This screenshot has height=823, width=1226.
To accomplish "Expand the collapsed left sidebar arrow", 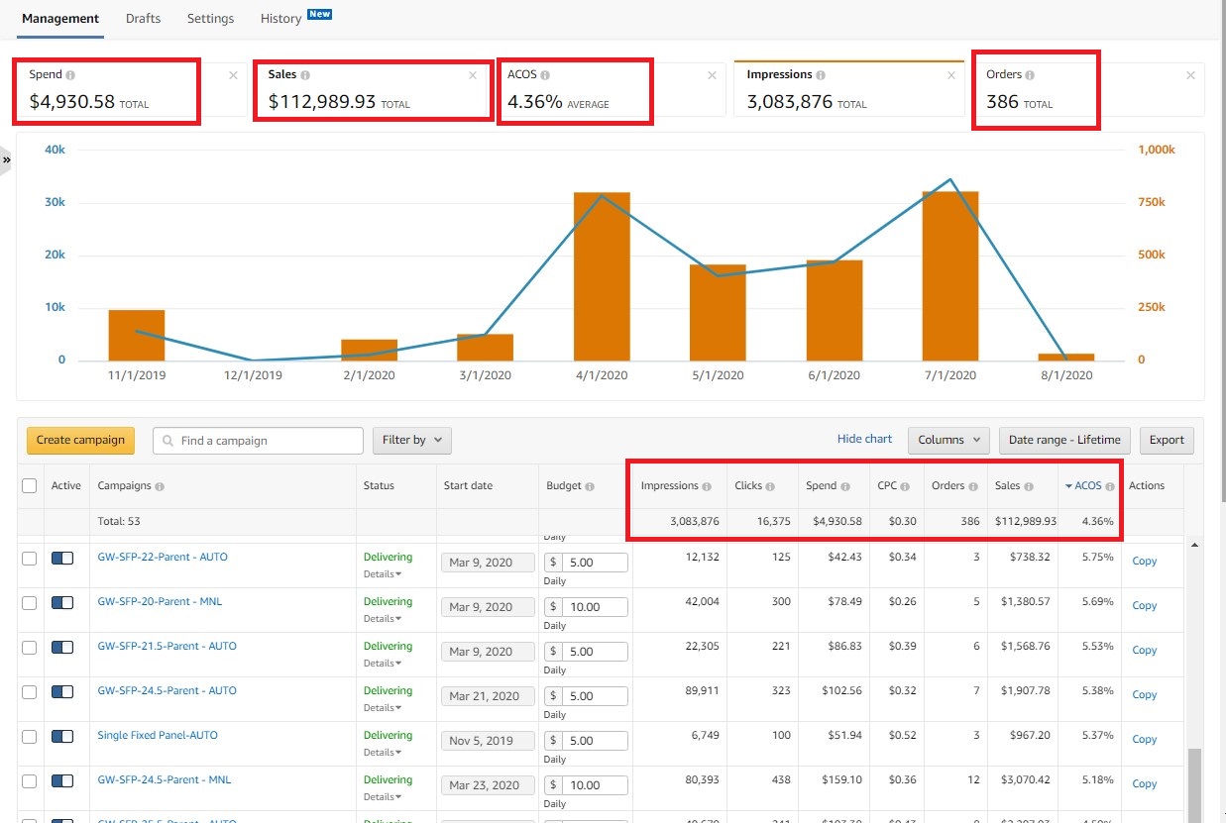I will point(6,159).
